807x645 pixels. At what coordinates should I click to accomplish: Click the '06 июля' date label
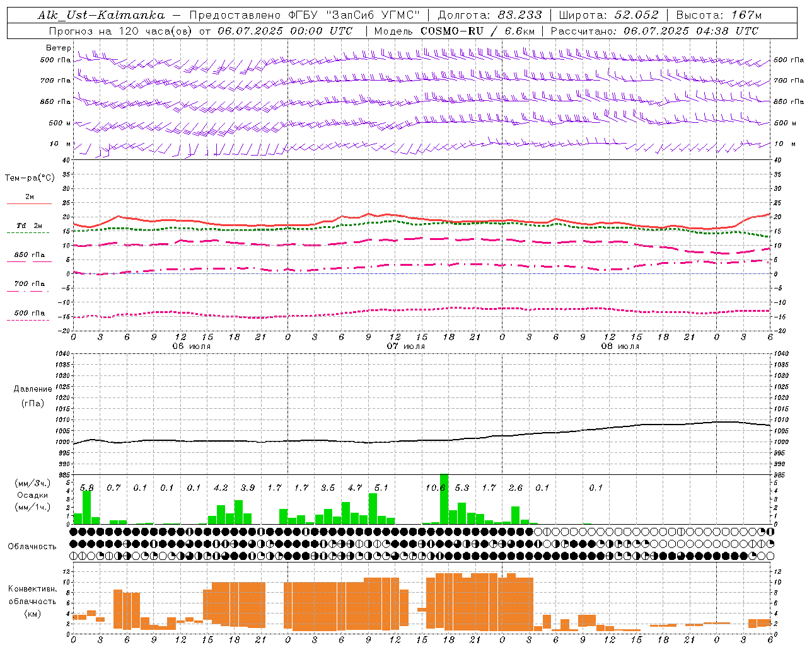192,346
